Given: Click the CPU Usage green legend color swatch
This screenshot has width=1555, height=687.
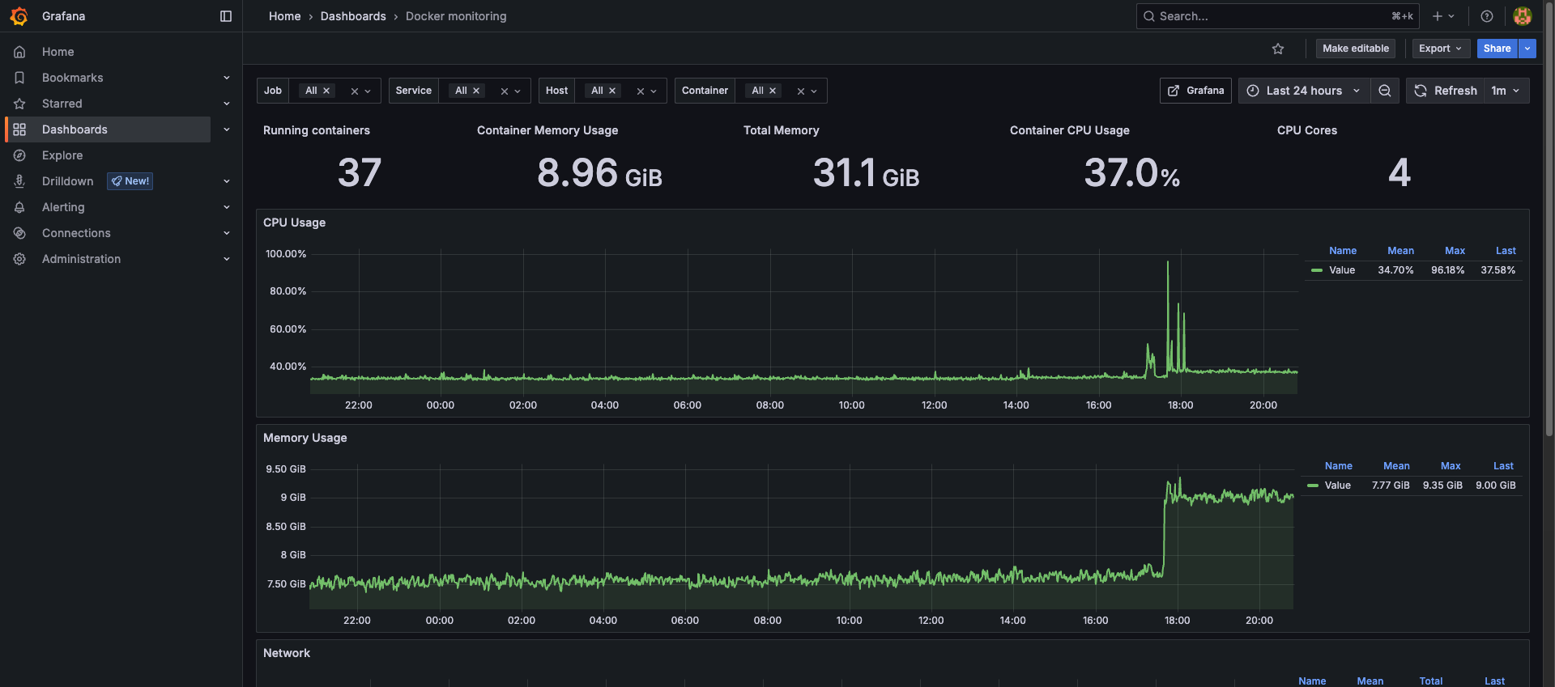Looking at the screenshot, I should pyautogui.click(x=1317, y=270).
